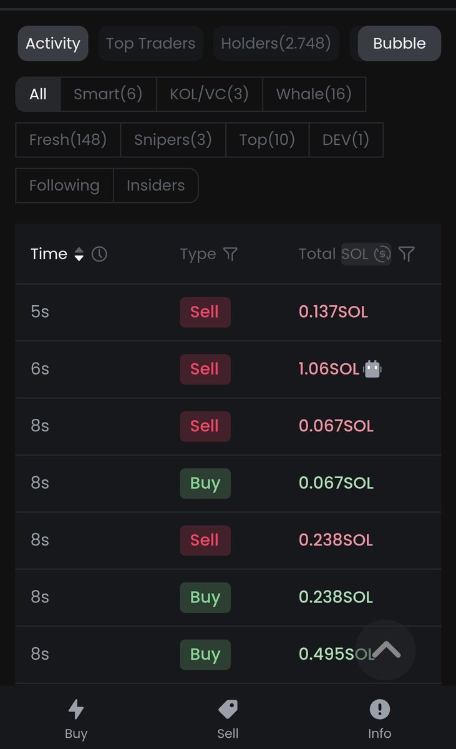Select the Smart(6) filter
This screenshot has height=749, width=456.
[108, 94]
